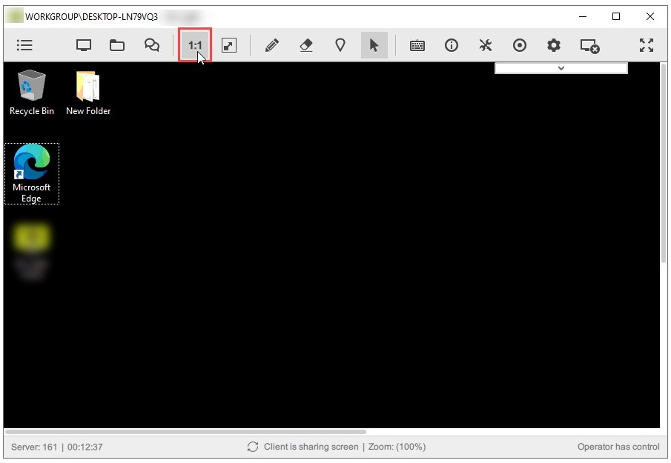The width and height of the screenshot is (671, 463).
Task: Open session information details
Action: pyautogui.click(x=451, y=45)
